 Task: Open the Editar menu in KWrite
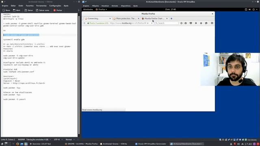tap(13, 6)
